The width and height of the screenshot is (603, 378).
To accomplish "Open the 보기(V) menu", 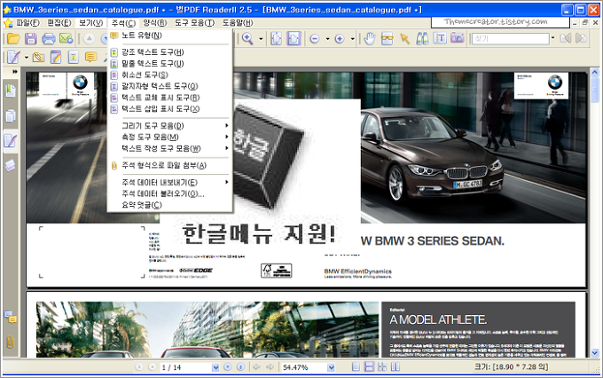I will tap(90, 23).
